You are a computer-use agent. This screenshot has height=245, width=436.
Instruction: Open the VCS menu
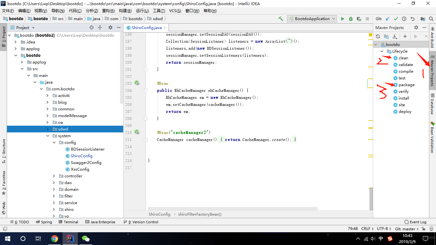click(x=175, y=11)
